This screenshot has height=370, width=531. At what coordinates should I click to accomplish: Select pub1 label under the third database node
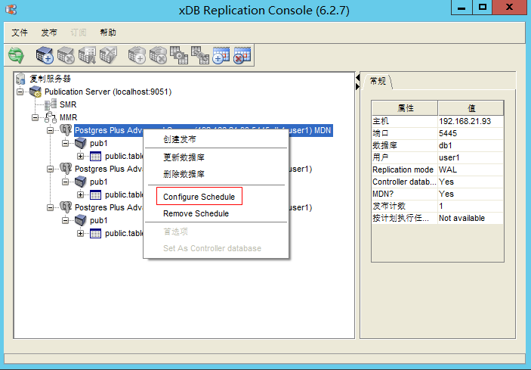(98, 220)
